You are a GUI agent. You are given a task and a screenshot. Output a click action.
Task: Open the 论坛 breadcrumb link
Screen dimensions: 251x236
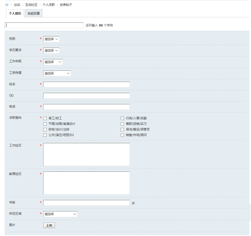point(17,5)
